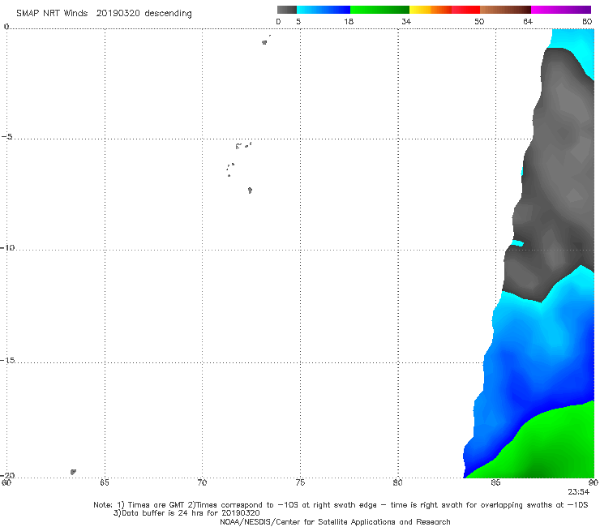Click the colorbar label '18'
600x527 pixels.
pyautogui.click(x=349, y=22)
